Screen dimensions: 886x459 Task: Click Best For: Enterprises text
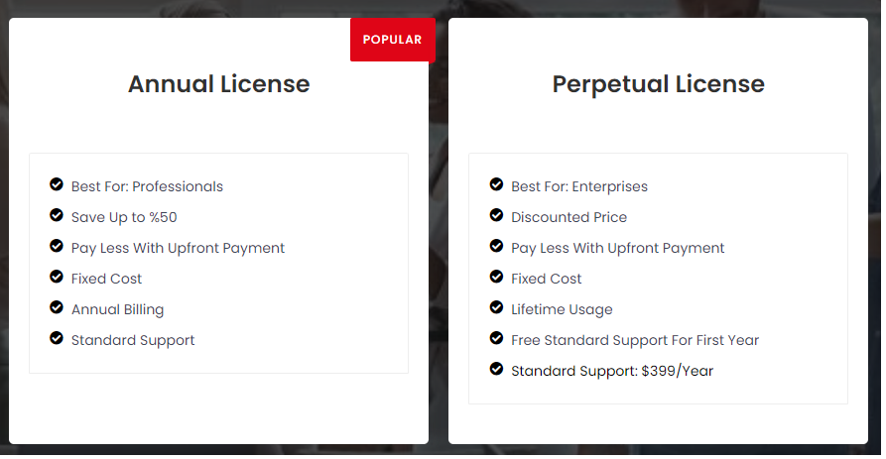(579, 187)
